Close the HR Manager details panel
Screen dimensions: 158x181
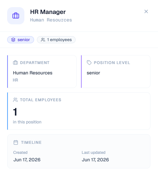[x=146, y=11]
